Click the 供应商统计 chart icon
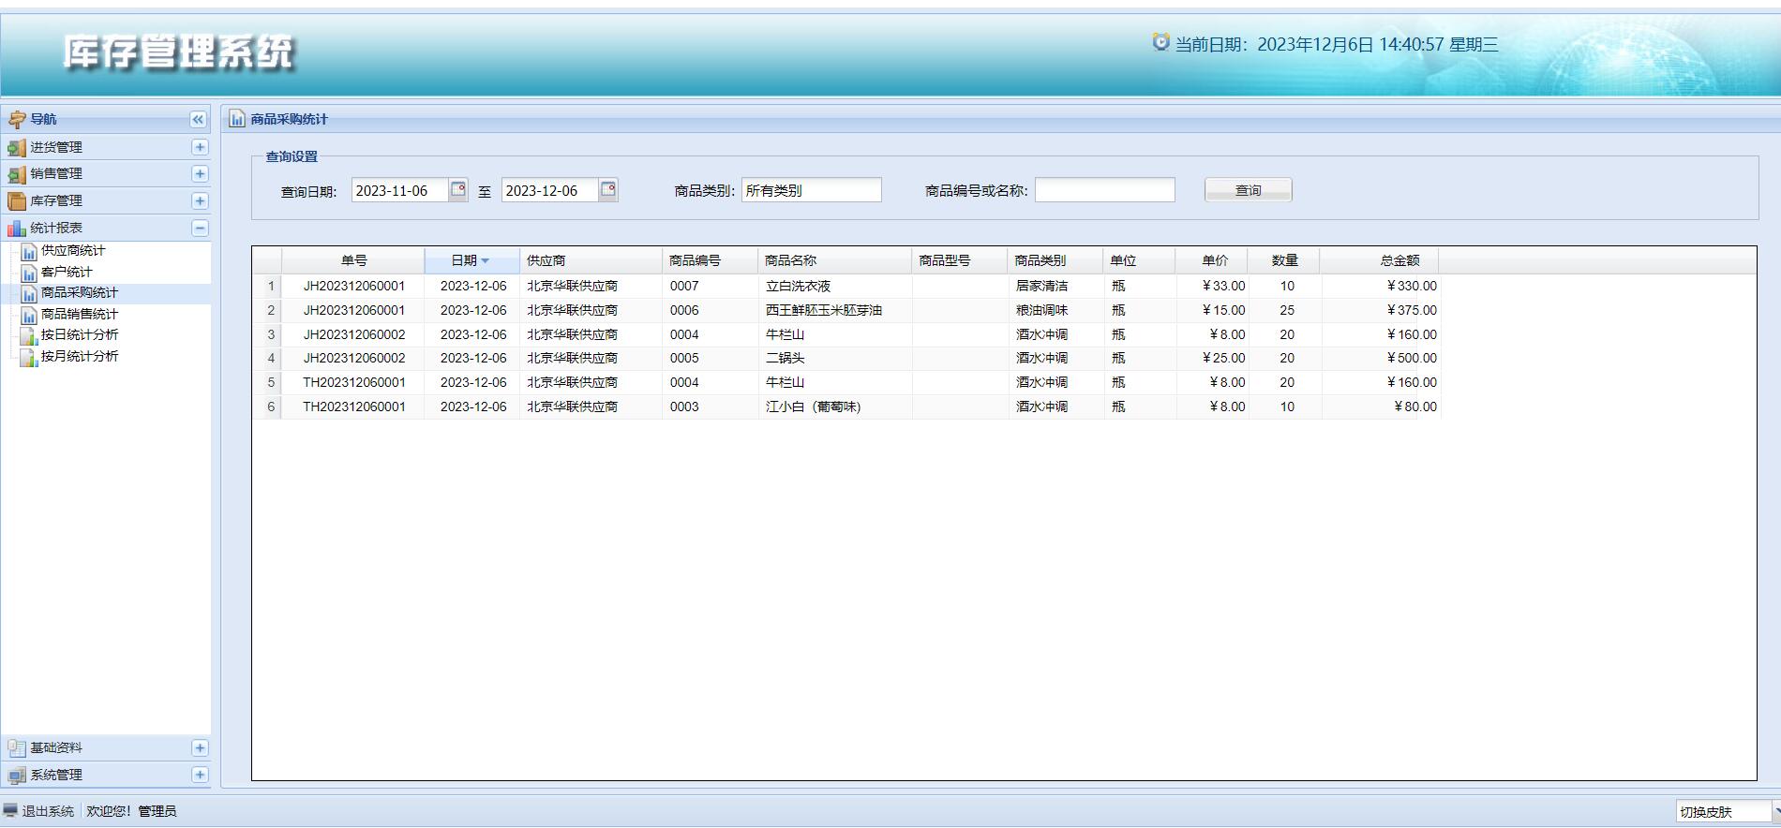Viewport: 1781px width, 828px height. 29,251
